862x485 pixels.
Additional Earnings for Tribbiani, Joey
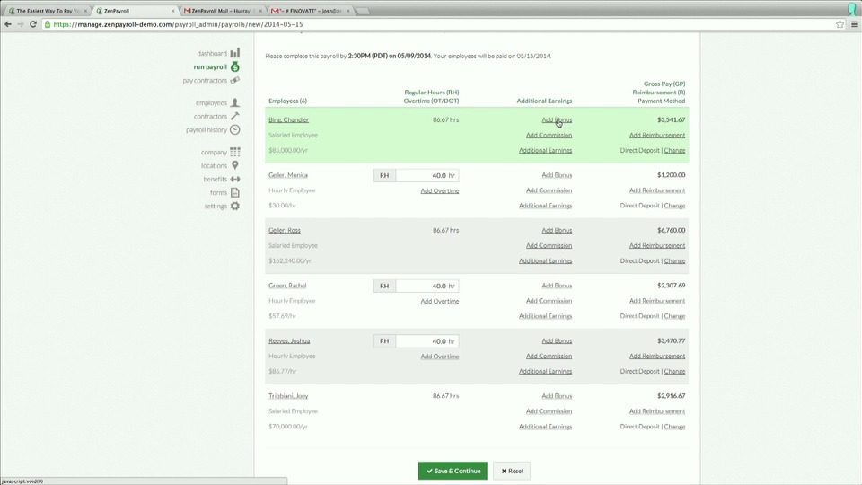pyautogui.click(x=545, y=427)
